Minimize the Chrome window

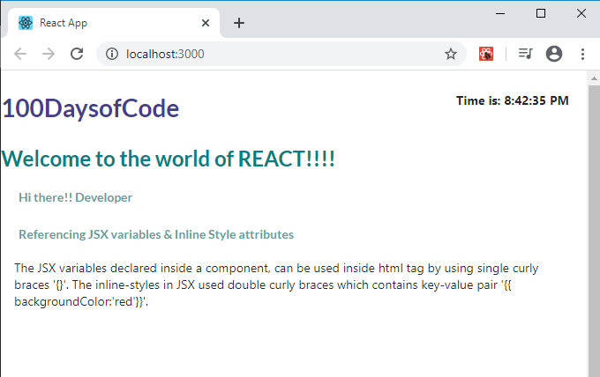(x=500, y=14)
